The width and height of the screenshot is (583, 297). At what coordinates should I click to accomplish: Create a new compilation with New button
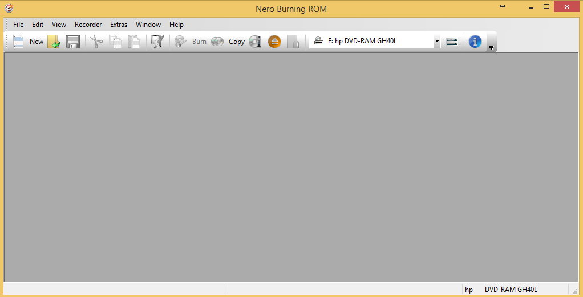28,41
